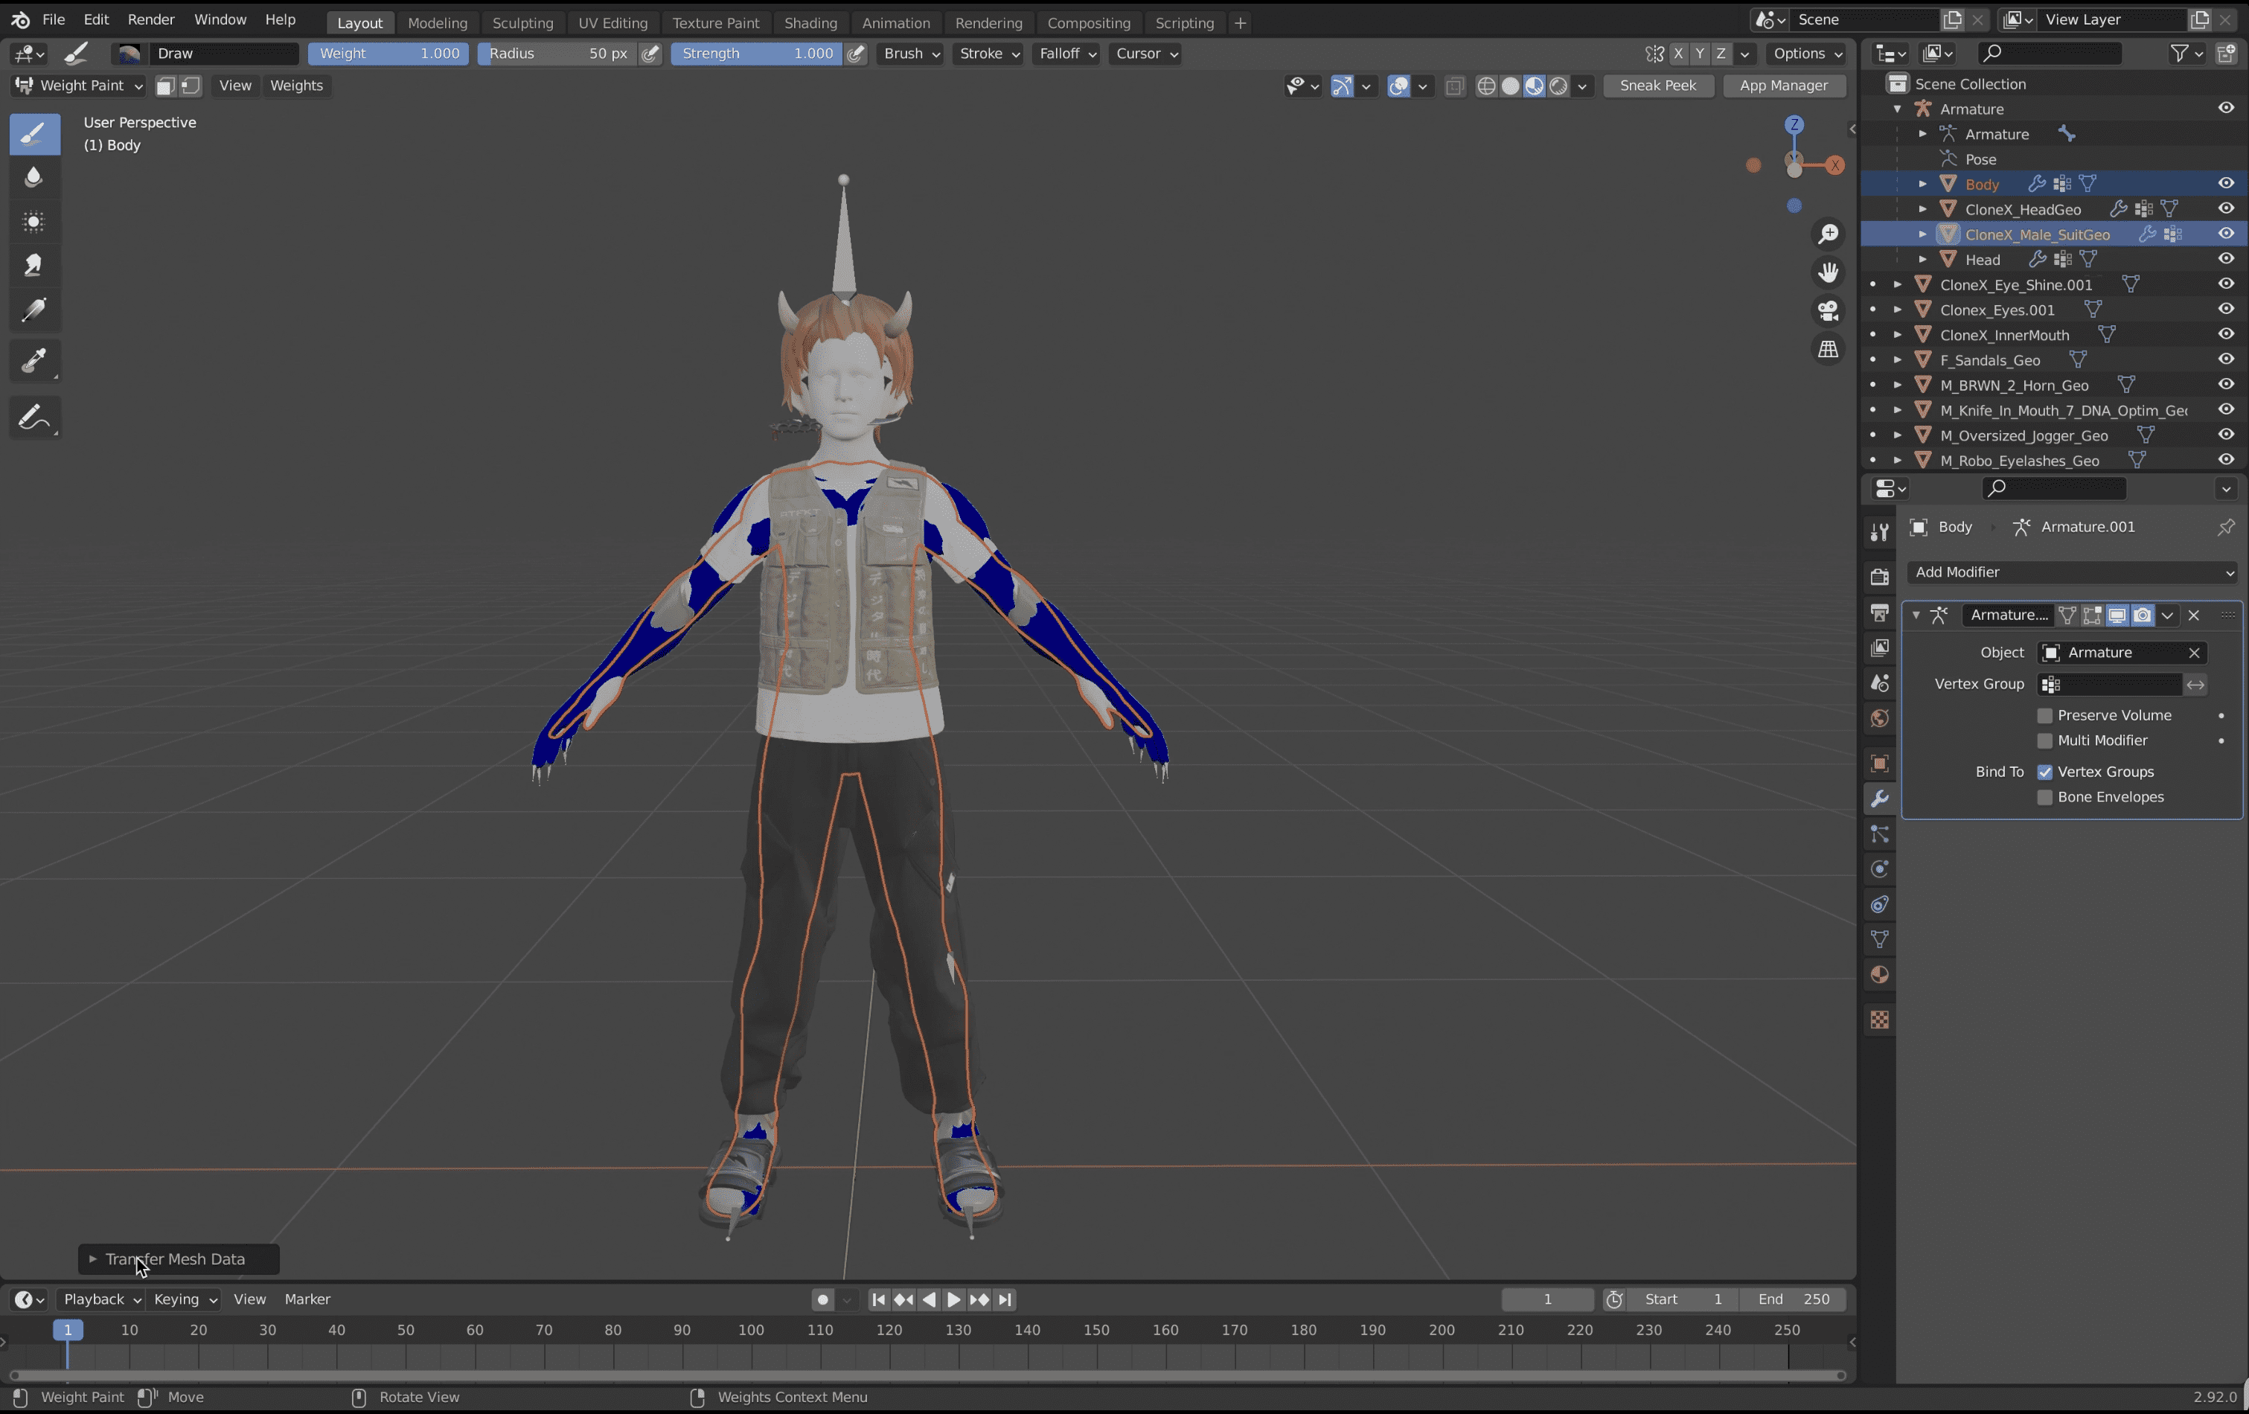Open the Weights menu
This screenshot has height=1414, width=2249.
tap(296, 85)
